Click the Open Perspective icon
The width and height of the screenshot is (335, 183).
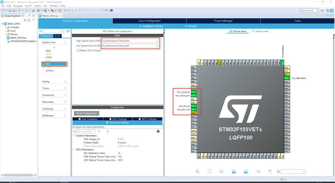tap(322, 10)
